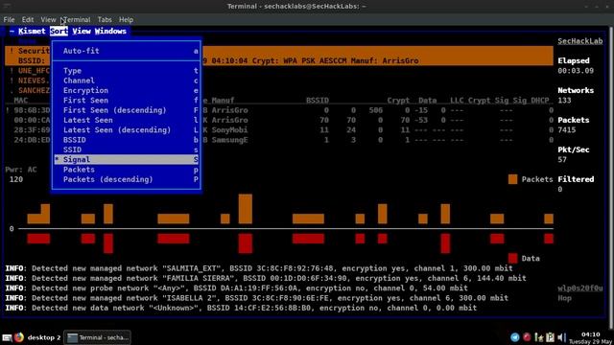Click the probe network <Any> log line
Viewport: 614px width, 345px height.
tap(237, 288)
